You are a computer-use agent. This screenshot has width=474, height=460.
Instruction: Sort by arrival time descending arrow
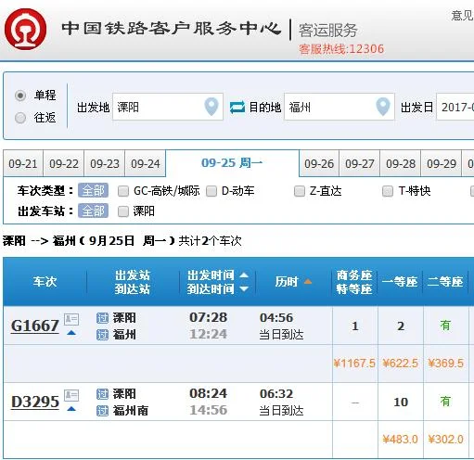click(x=244, y=288)
